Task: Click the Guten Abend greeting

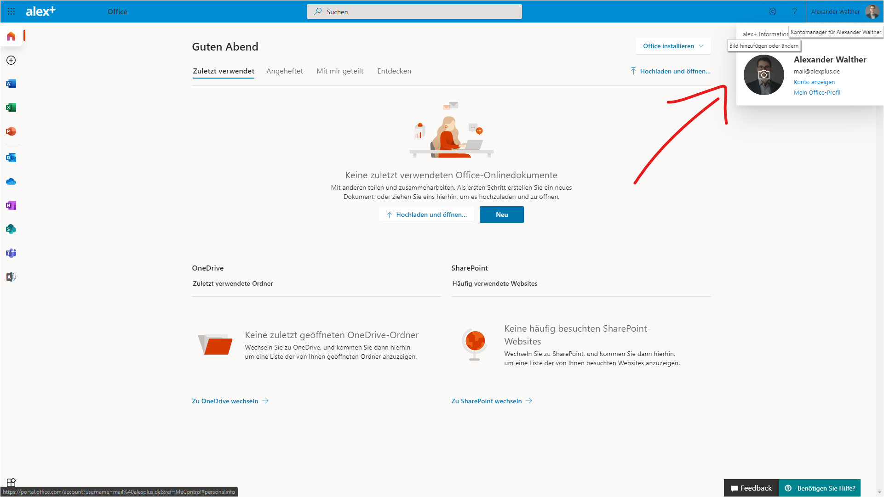Action: [225, 47]
